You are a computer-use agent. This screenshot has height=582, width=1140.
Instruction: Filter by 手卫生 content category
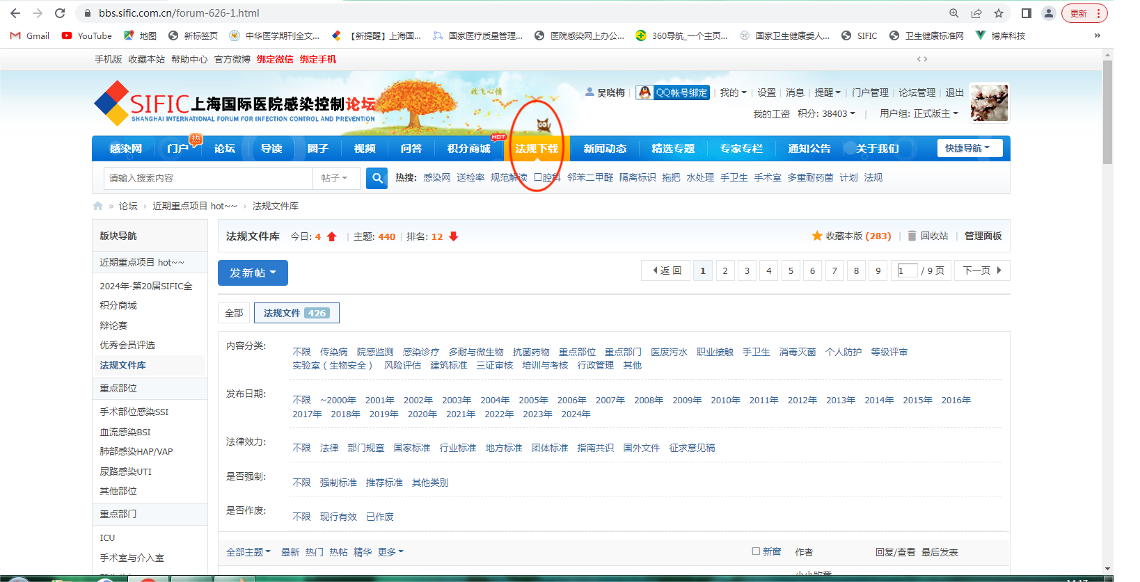click(756, 352)
